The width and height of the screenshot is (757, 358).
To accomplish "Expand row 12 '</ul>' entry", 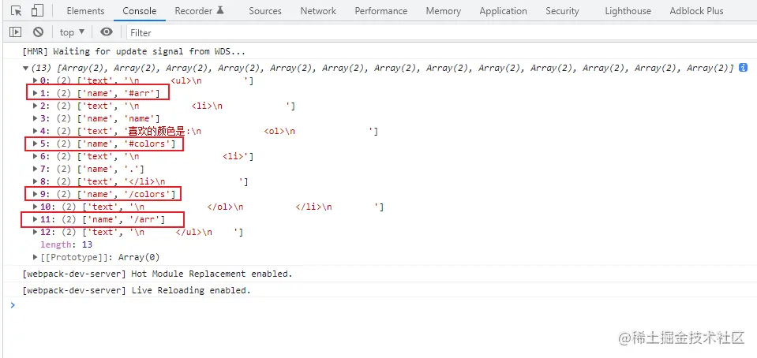I will coord(36,232).
